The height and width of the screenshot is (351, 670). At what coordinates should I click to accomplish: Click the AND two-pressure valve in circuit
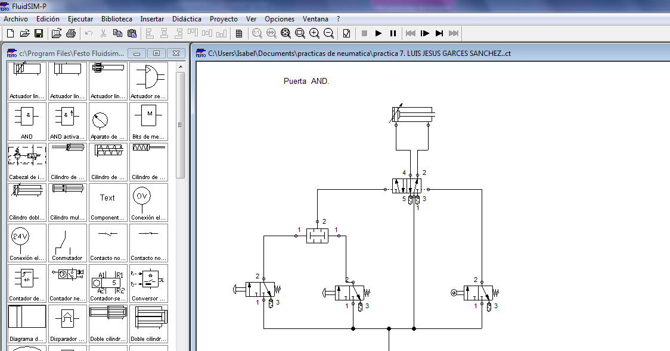(x=318, y=236)
